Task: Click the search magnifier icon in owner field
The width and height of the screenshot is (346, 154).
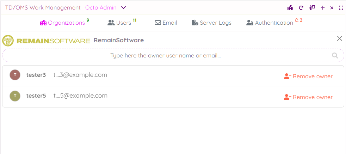Action: [x=335, y=55]
